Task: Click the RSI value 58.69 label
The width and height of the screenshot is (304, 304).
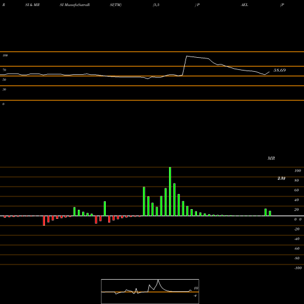Action: coord(280,70)
